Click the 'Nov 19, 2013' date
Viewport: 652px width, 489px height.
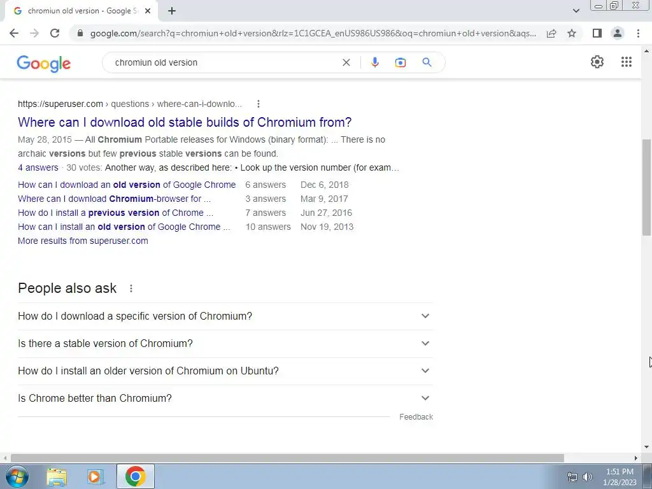(327, 227)
